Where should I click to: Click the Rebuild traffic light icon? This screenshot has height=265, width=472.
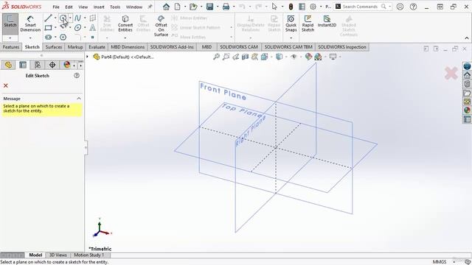291,7
